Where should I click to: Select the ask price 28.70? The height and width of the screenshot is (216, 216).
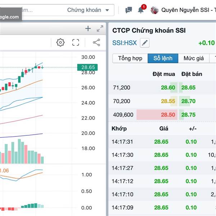click(188, 101)
